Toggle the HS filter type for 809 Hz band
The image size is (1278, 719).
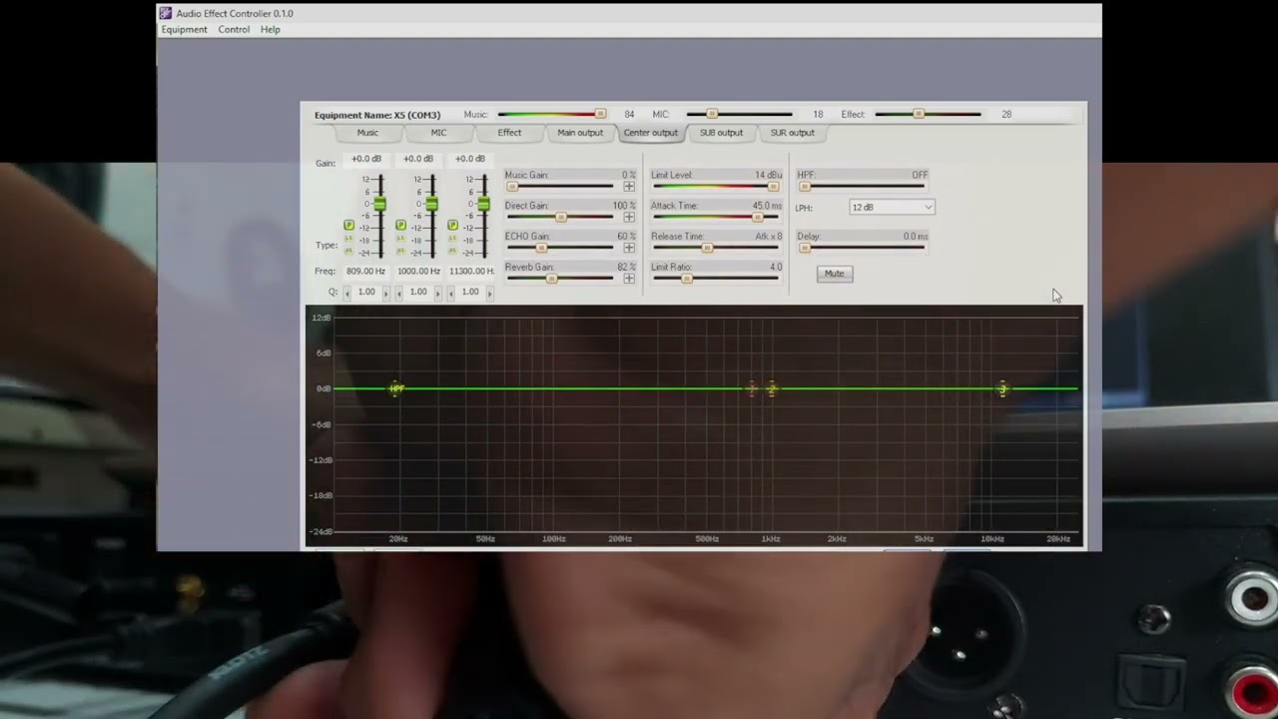(x=348, y=251)
